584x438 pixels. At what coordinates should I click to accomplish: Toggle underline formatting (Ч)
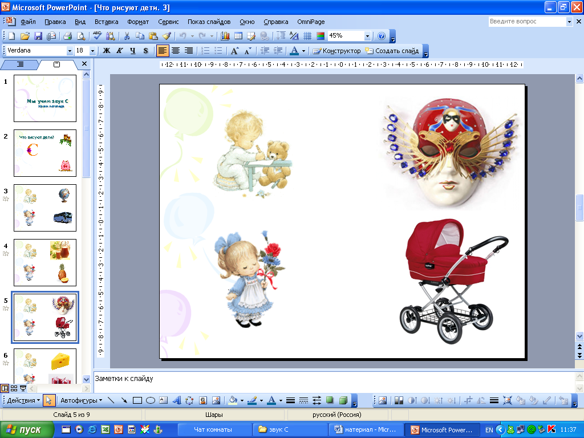tap(132, 51)
